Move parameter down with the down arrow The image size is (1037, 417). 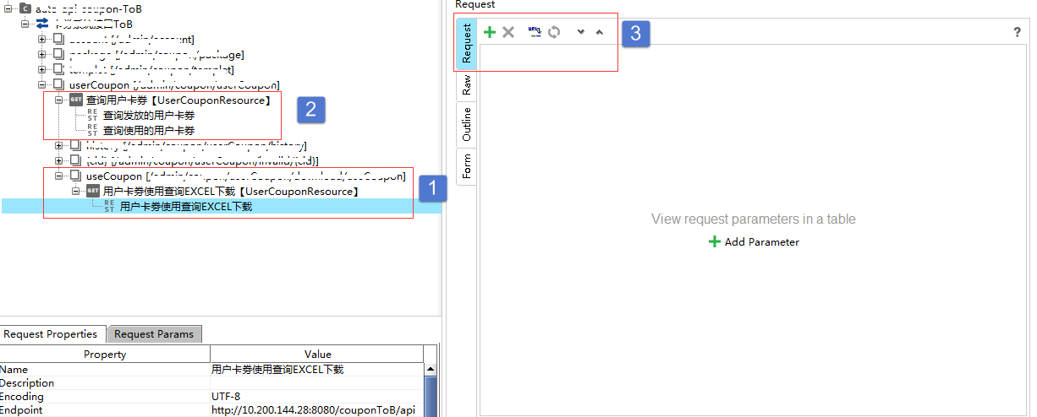point(580,33)
